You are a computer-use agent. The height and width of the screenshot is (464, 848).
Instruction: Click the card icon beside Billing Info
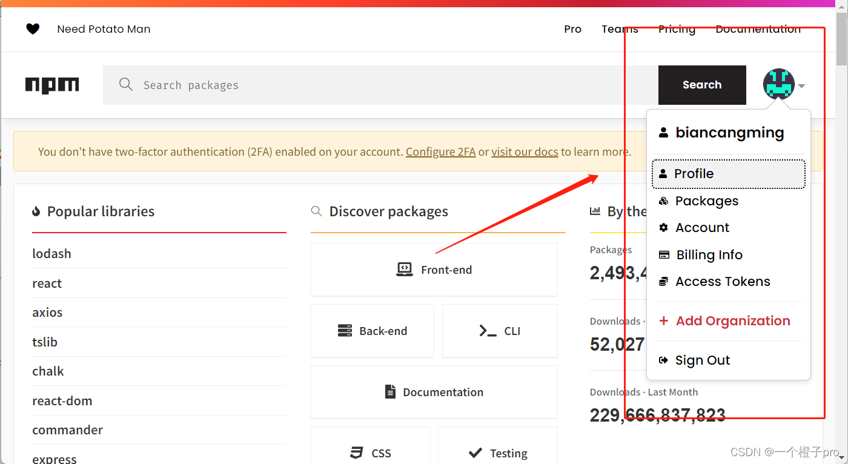tap(664, 255)
